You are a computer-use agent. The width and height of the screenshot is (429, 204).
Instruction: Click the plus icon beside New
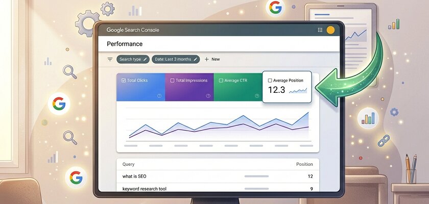pyautogui.click(x=206, y=59)
